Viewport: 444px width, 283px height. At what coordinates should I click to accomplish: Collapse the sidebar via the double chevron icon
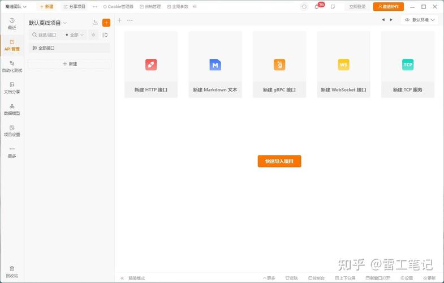(x=122, y=278)
